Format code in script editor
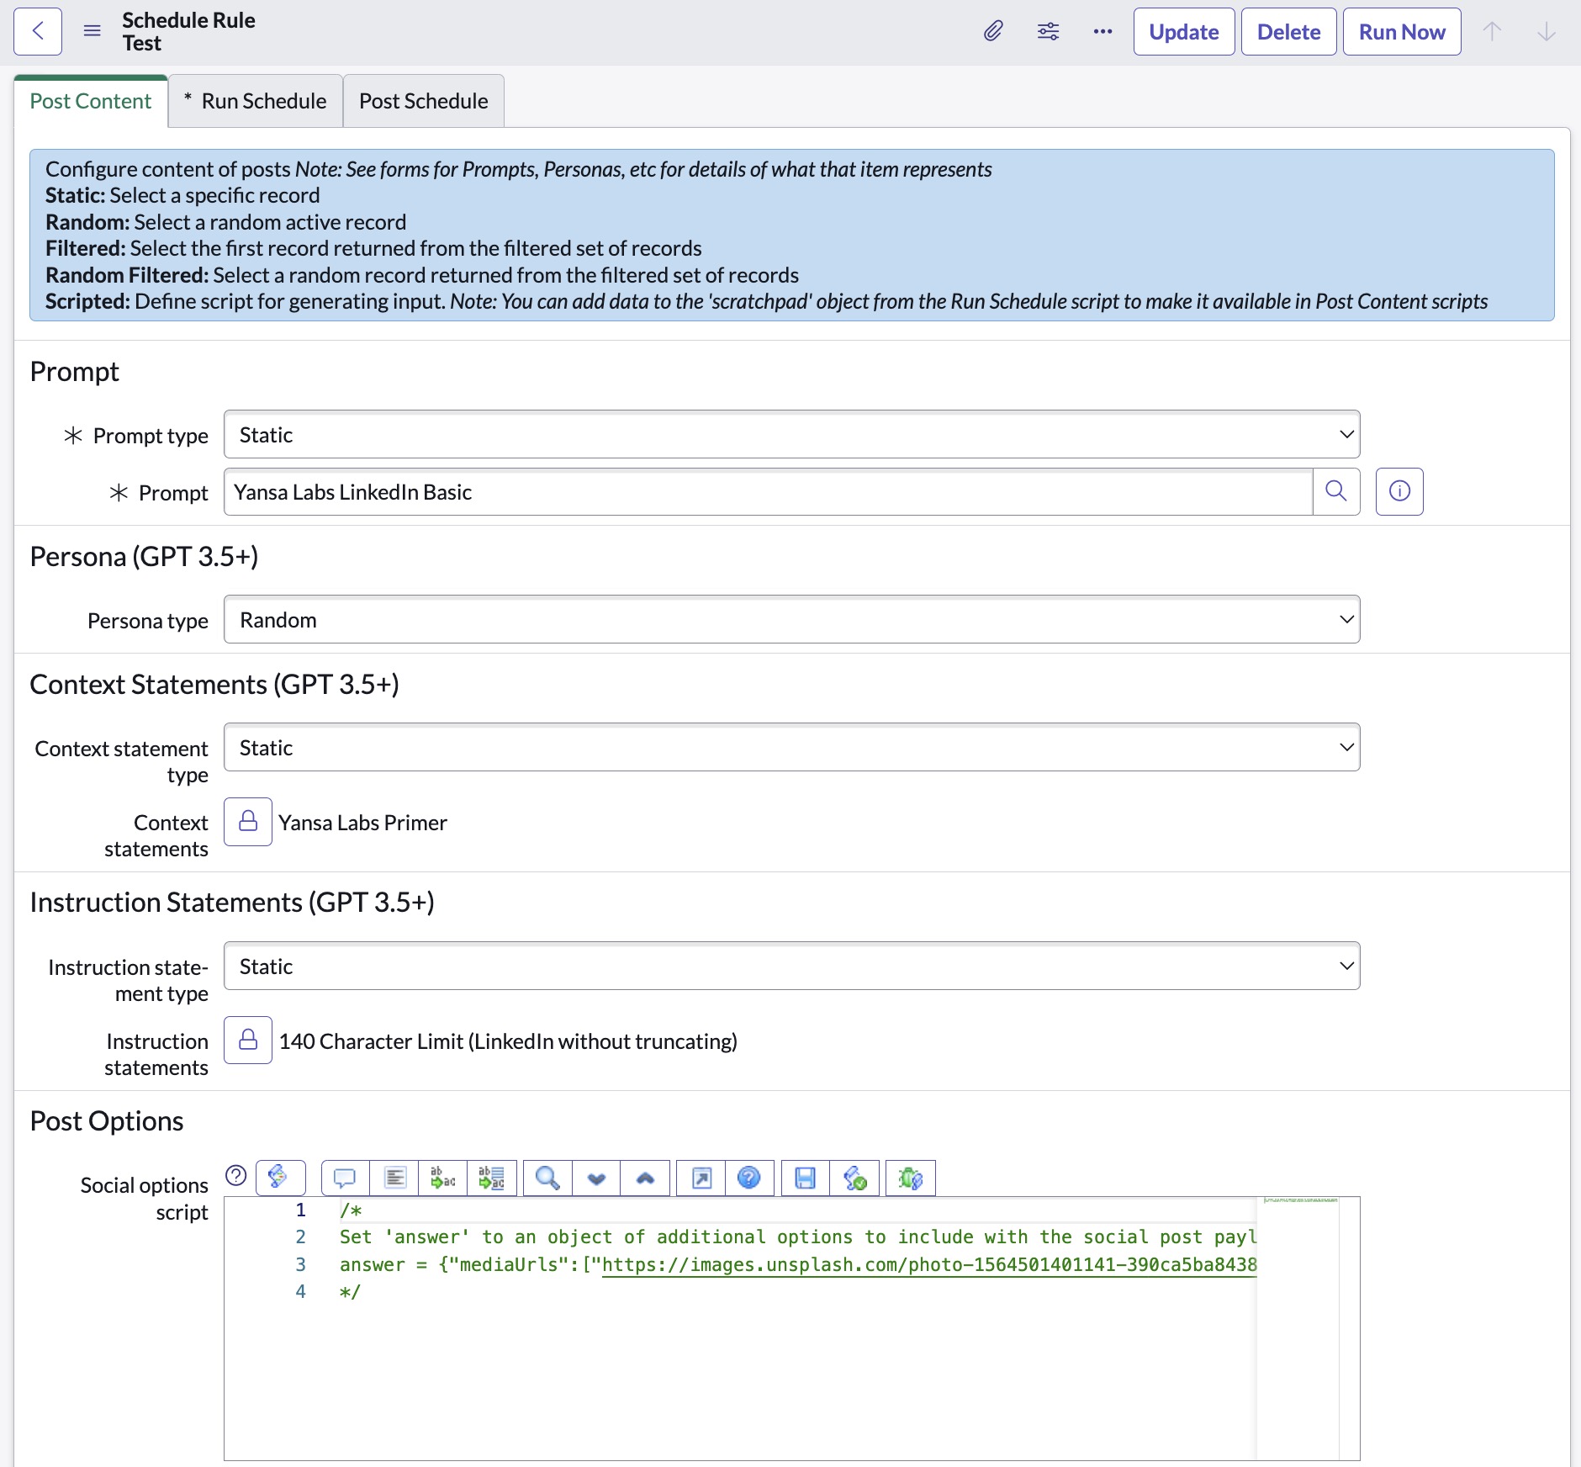1581x1467 pixels. (394, 1178)
